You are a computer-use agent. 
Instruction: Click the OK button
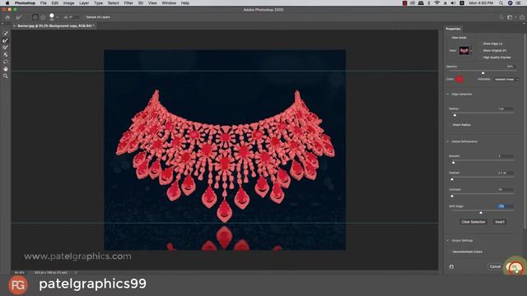coord(515,267)
